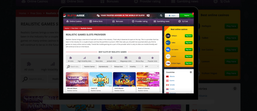The image size is (257, 111).
Task: Open the countries location pin icon on laptop screen
Action: [x=191, y=72]
